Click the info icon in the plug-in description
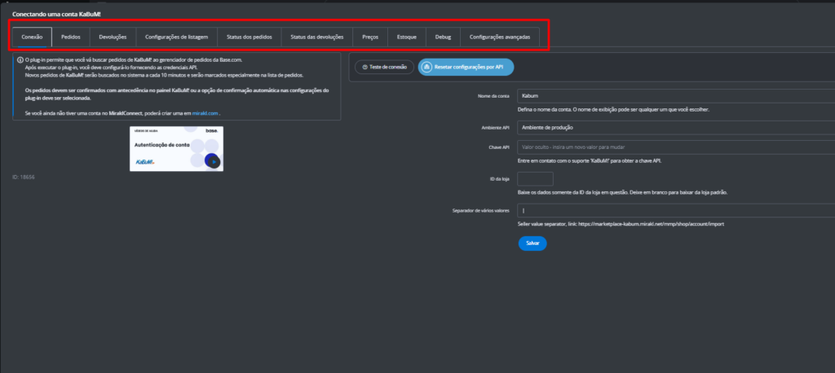Viewport: 835px width, 373px height. [x=20, y=60]
